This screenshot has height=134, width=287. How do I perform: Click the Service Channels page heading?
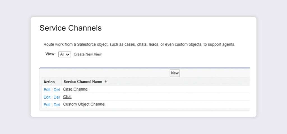[x=70, y=28]
